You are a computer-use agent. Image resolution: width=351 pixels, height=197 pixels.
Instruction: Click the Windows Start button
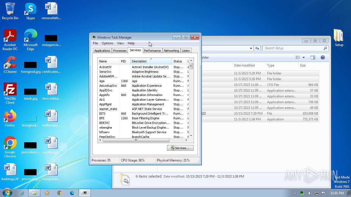coord(7,193)
